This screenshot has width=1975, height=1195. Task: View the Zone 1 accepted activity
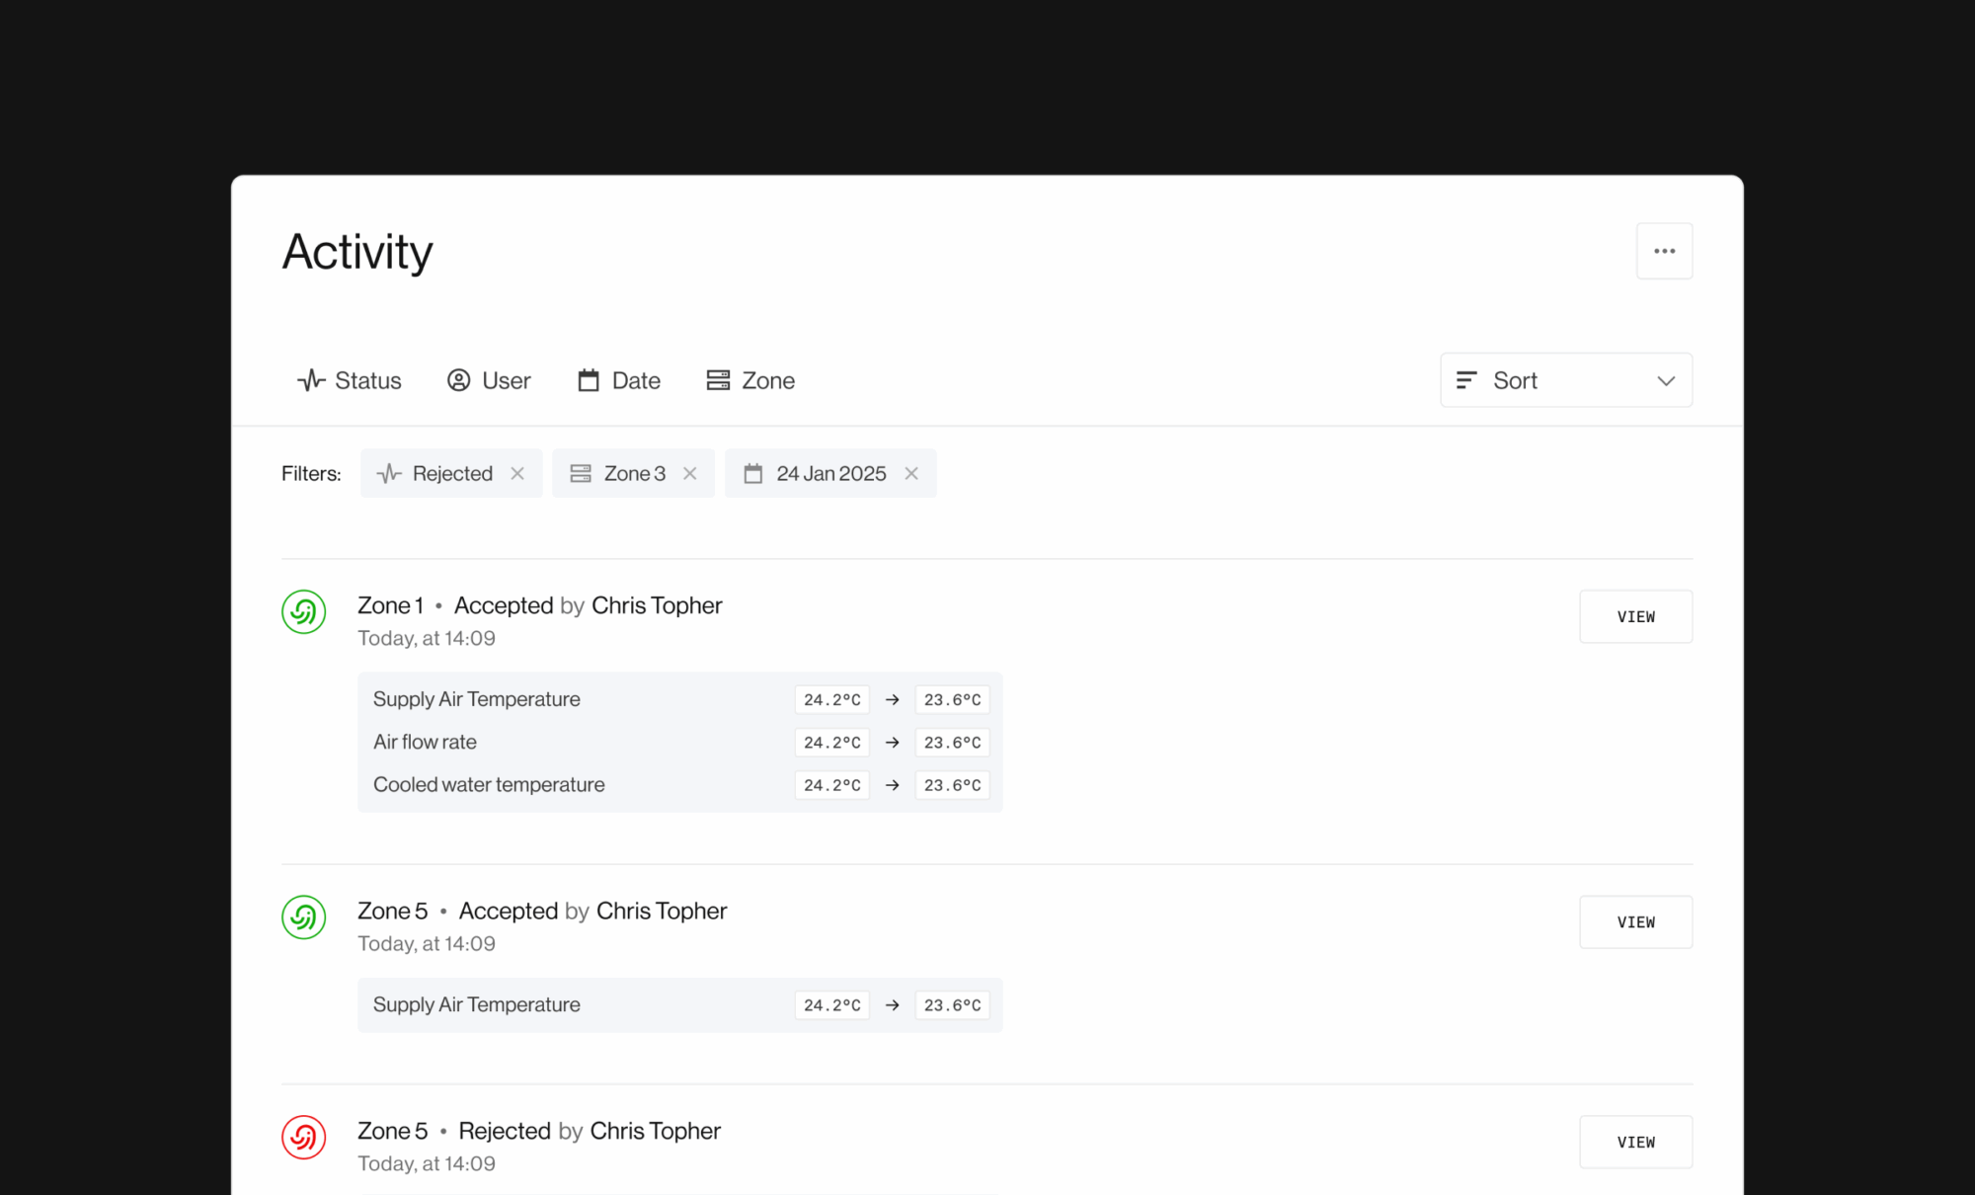pos(1635,616)
